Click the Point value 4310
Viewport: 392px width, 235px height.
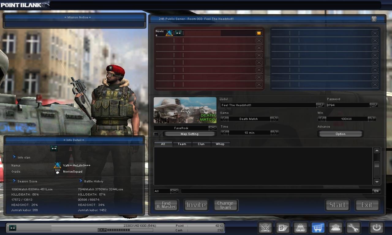coord(219,226)
